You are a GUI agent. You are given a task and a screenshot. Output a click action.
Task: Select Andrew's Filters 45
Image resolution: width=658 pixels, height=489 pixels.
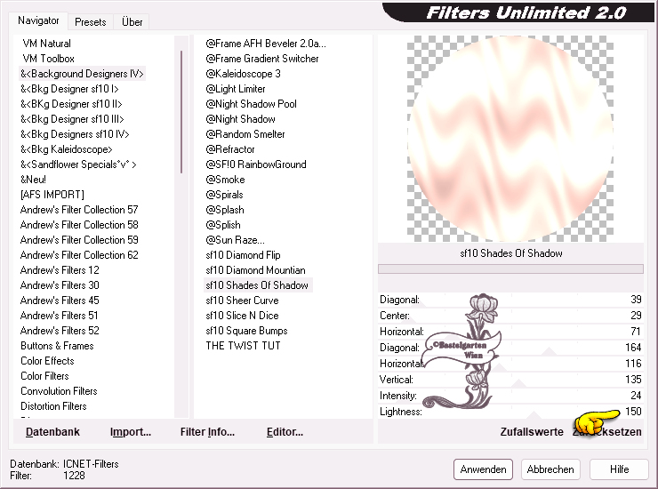[x=60, y=301]
